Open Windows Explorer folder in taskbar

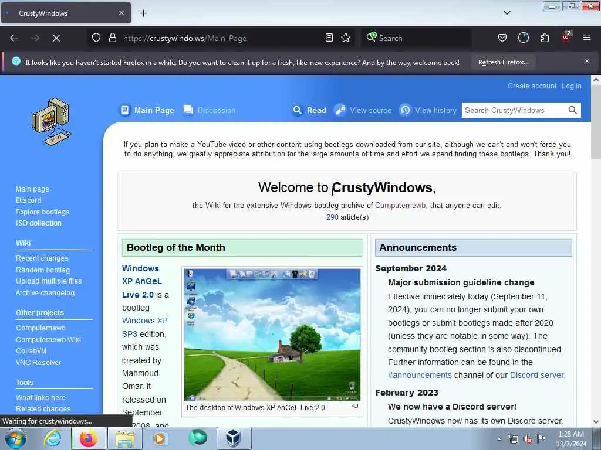[x=125, y=438]
